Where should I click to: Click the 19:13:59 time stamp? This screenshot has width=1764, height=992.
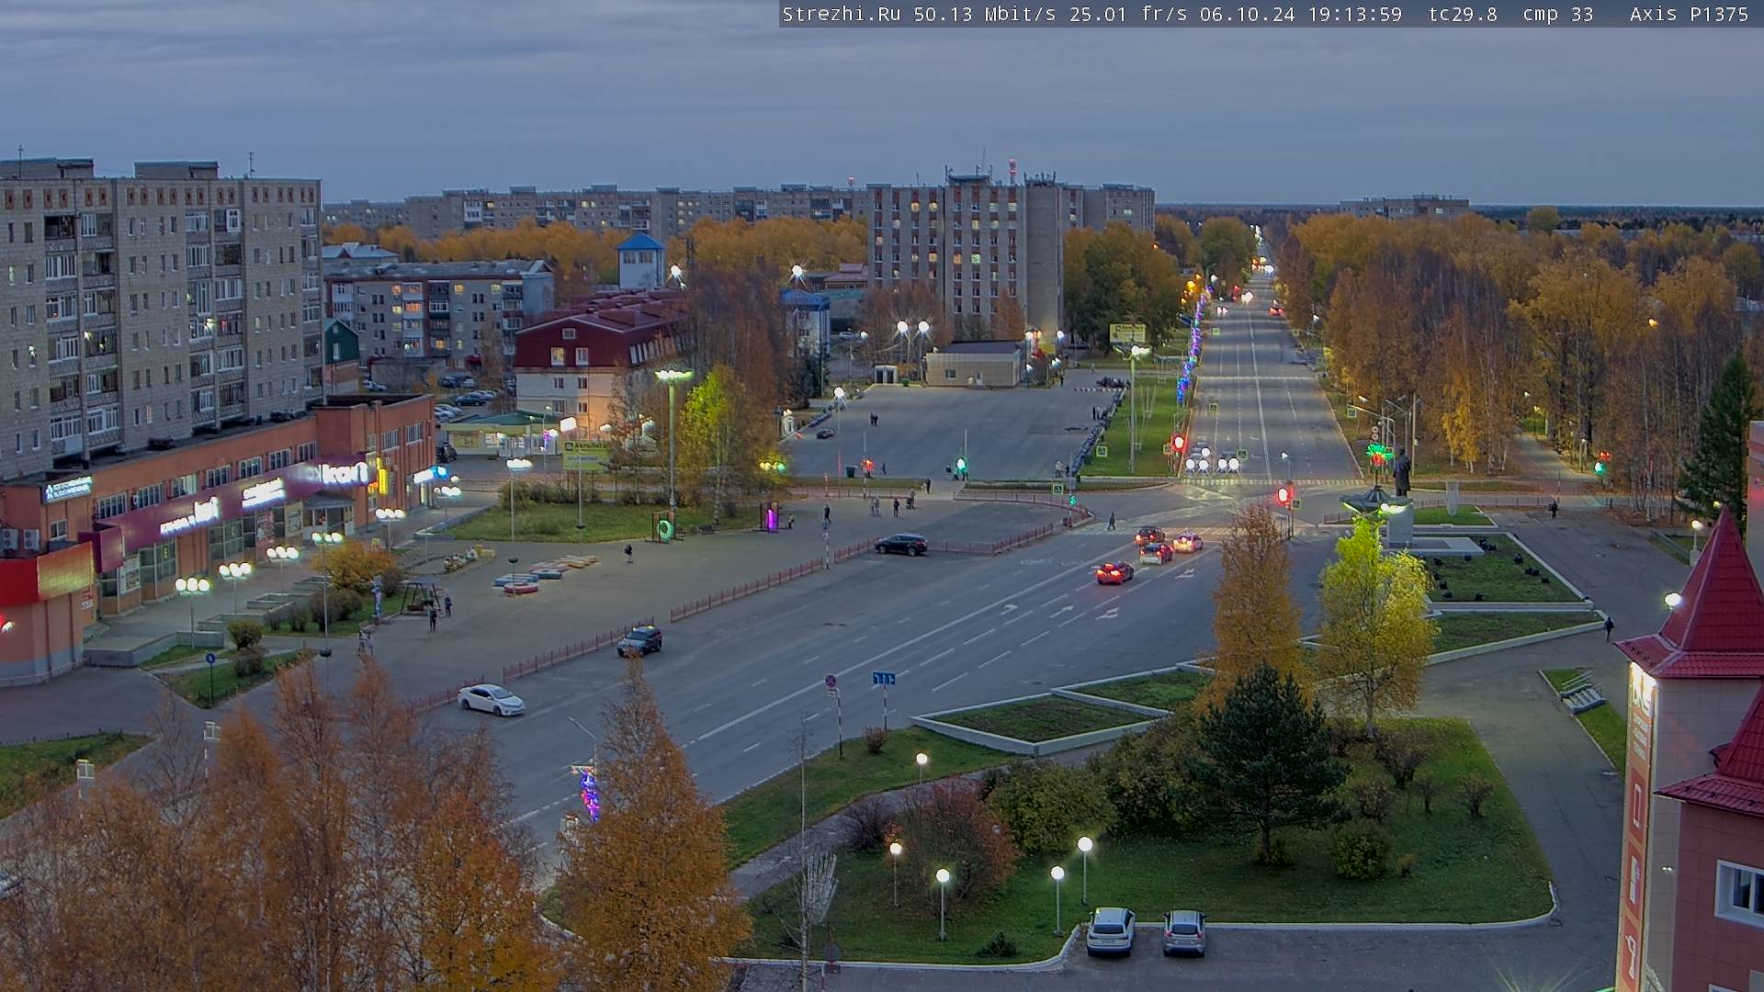coord(1355,15)
